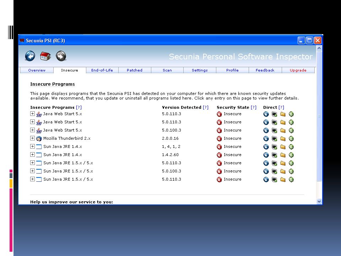Click the green icon in the '1, 4, 1, 2' version row
This screenshot has height=256, width=341.
tap(291, 147)
